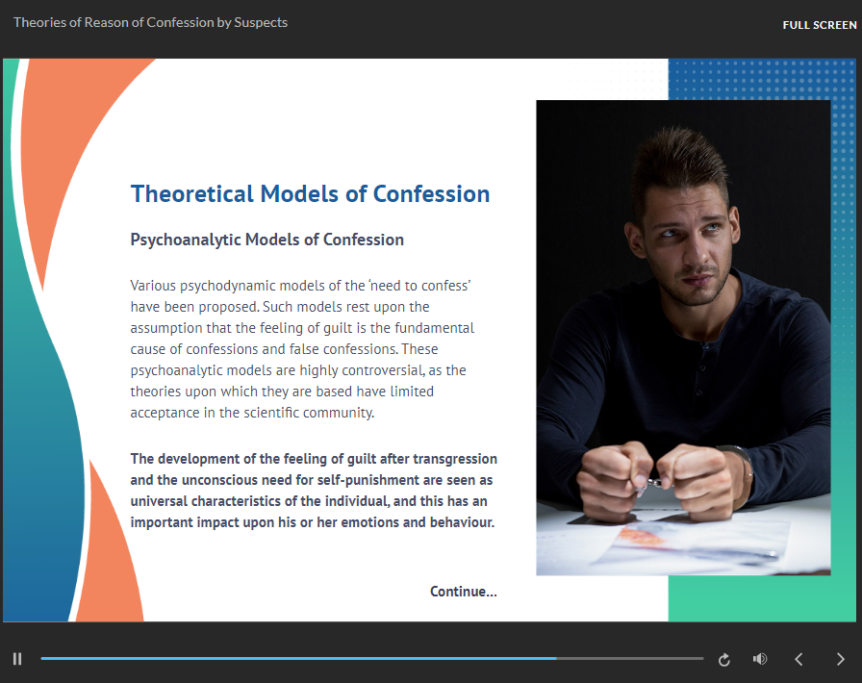
Task: Seek on the playback progress bar
Action: (x=371, y=658)
